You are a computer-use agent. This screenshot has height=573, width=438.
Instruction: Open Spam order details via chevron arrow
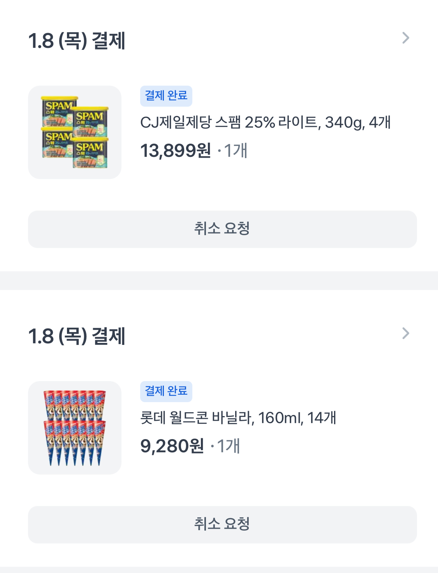[405, 38]
